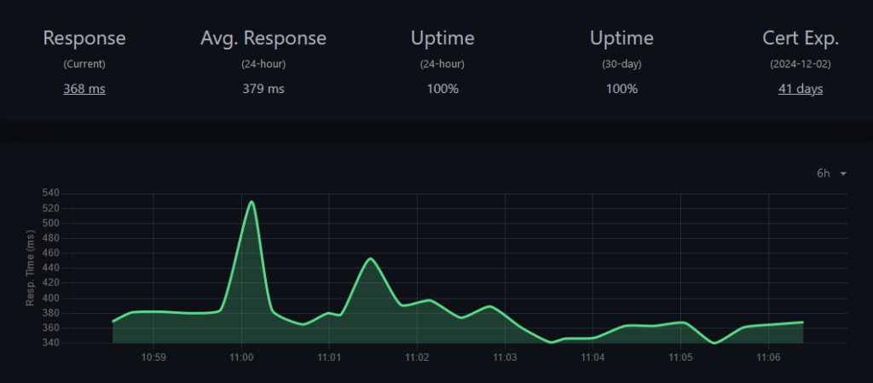Click the Response heading
The height and width of the screenshot is (383, 873).
click(x=84, y=38)
